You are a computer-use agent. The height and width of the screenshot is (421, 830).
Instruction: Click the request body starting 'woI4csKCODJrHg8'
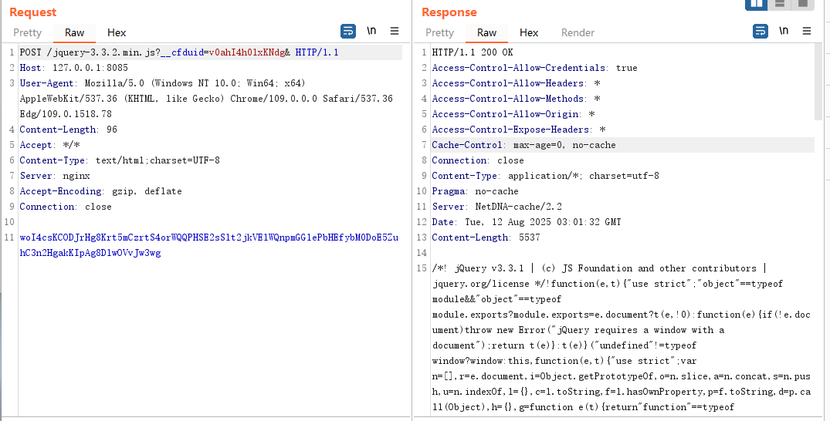[209, 237]
